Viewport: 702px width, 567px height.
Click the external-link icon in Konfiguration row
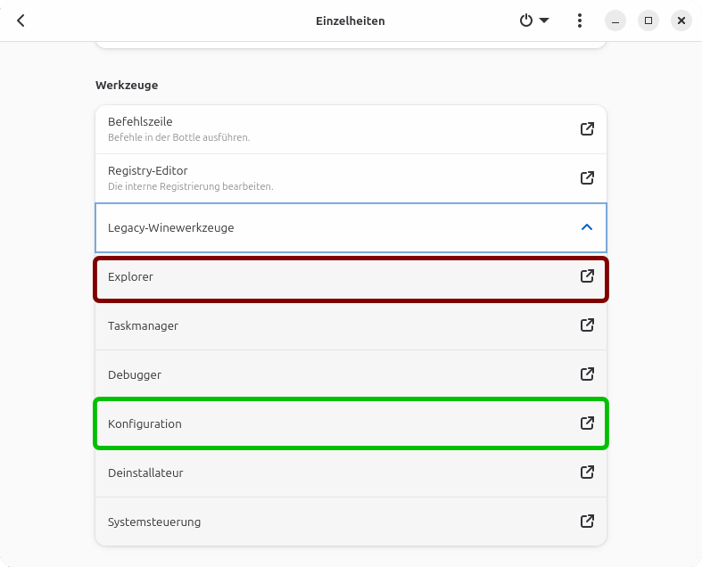(587, 423)
